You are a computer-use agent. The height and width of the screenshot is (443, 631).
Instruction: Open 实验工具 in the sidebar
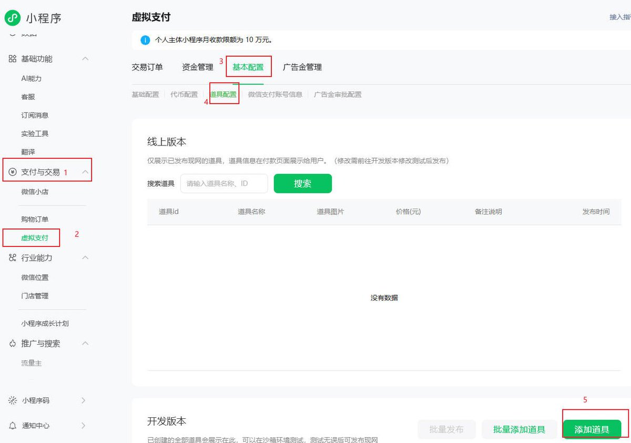[35, 133]
